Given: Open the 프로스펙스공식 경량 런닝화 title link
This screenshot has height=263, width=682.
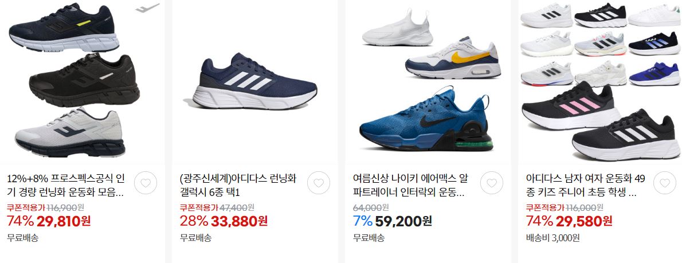Looking at the screenshot, I should 66,185.
